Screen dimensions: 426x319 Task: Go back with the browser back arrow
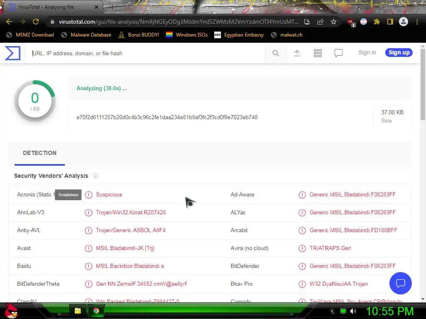click(x=9, y=22)
